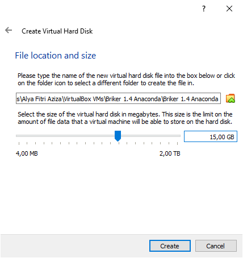Click slider track right of the handle
243x258 pixels.
coord(150,136)
